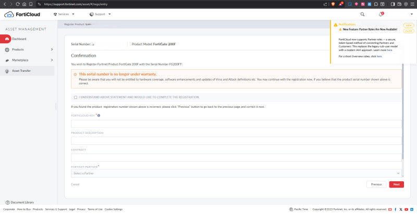Click the browser home icon

coord(24,4)
